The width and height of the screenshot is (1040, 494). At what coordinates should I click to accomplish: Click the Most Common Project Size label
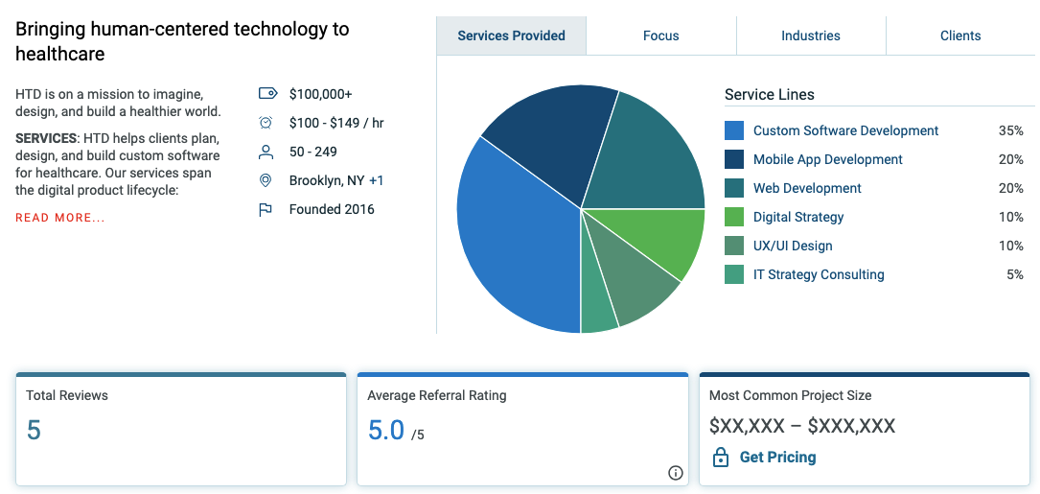791,396
